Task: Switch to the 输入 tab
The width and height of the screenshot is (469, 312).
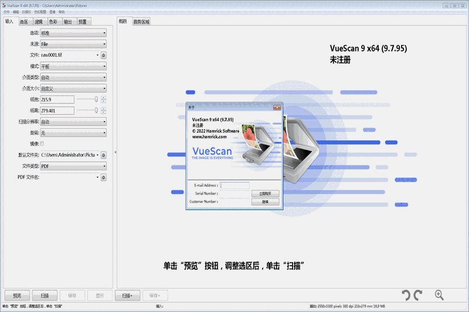Action: click(10, 22)
